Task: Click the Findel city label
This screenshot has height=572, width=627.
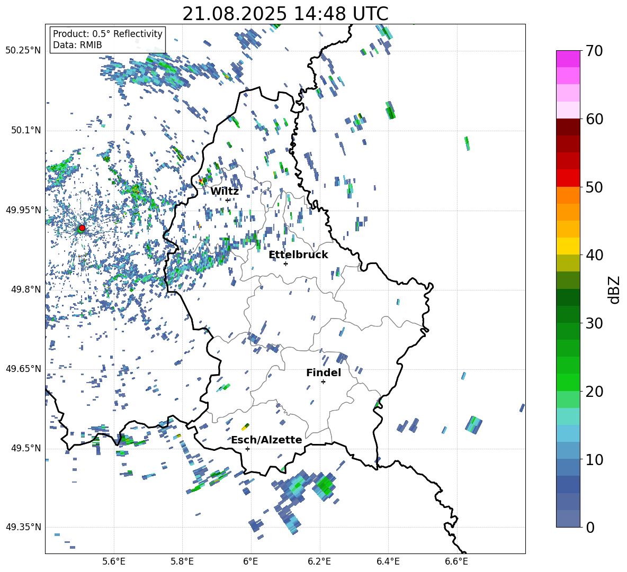Action: [324, 373]
